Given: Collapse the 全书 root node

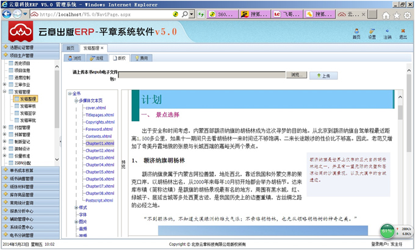Looking at the screenshot, I should 70,94.
